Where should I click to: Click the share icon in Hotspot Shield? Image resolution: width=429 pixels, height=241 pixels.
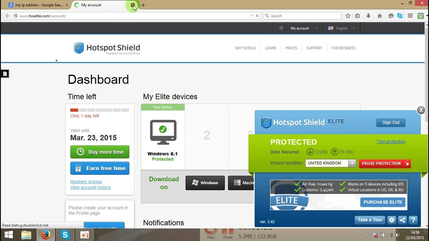[x=402, y=220]
